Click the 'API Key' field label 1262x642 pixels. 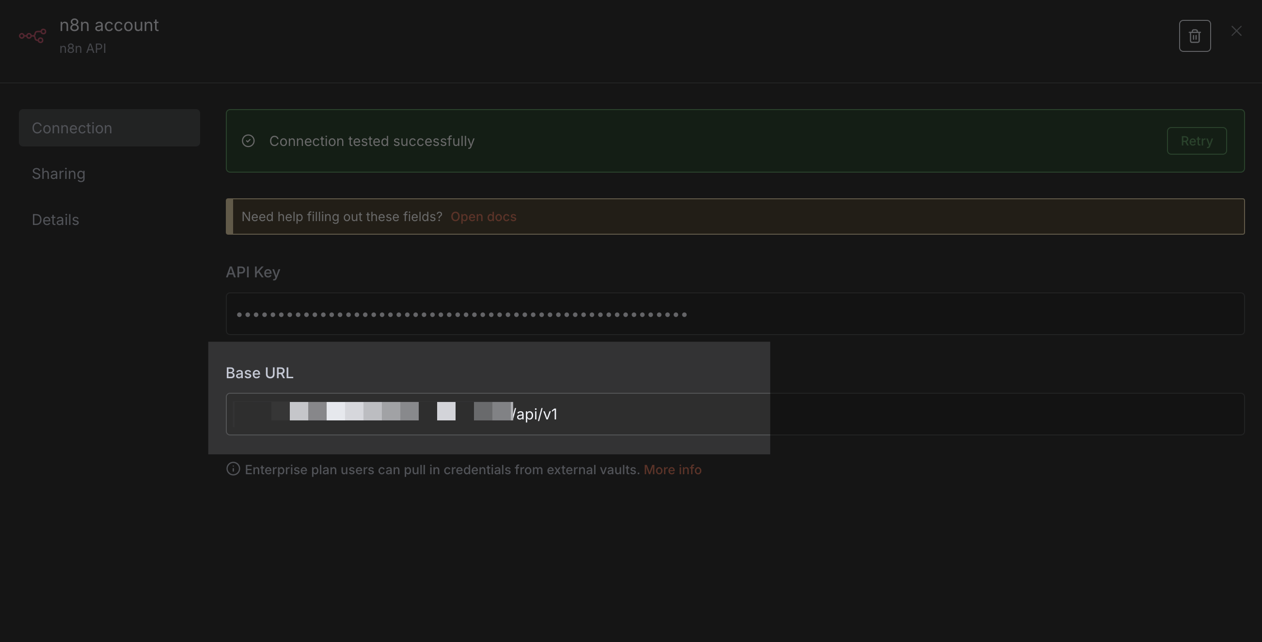pyautogui.click(x=253, y=272)
